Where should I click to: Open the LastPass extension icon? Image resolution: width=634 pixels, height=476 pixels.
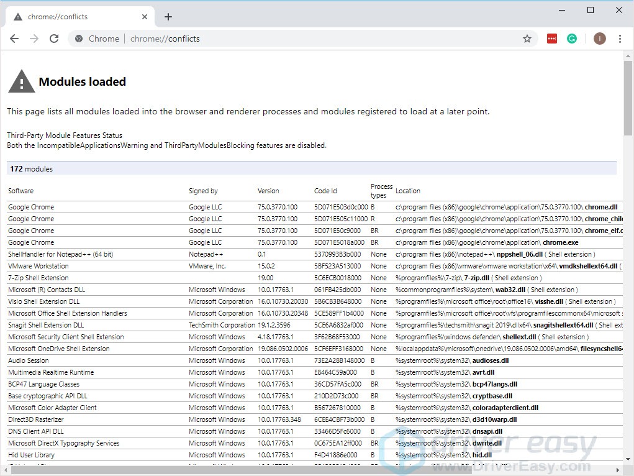[x=552, y=39]
